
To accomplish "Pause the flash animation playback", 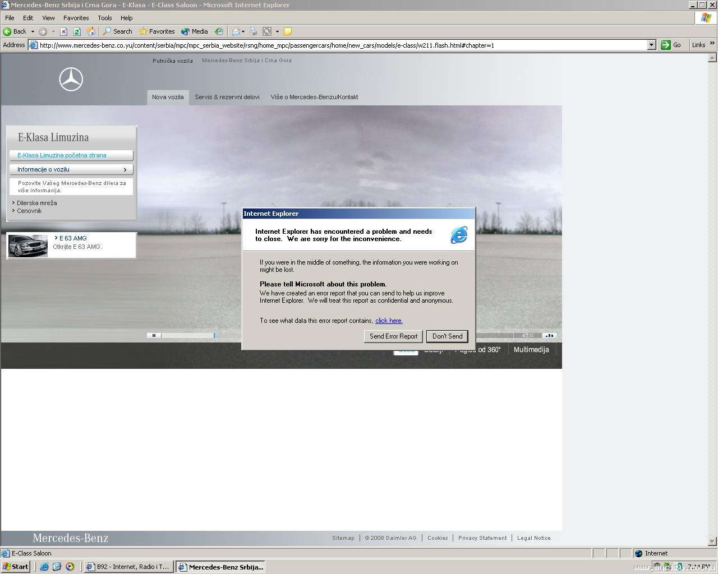I will tap(154, 335).
